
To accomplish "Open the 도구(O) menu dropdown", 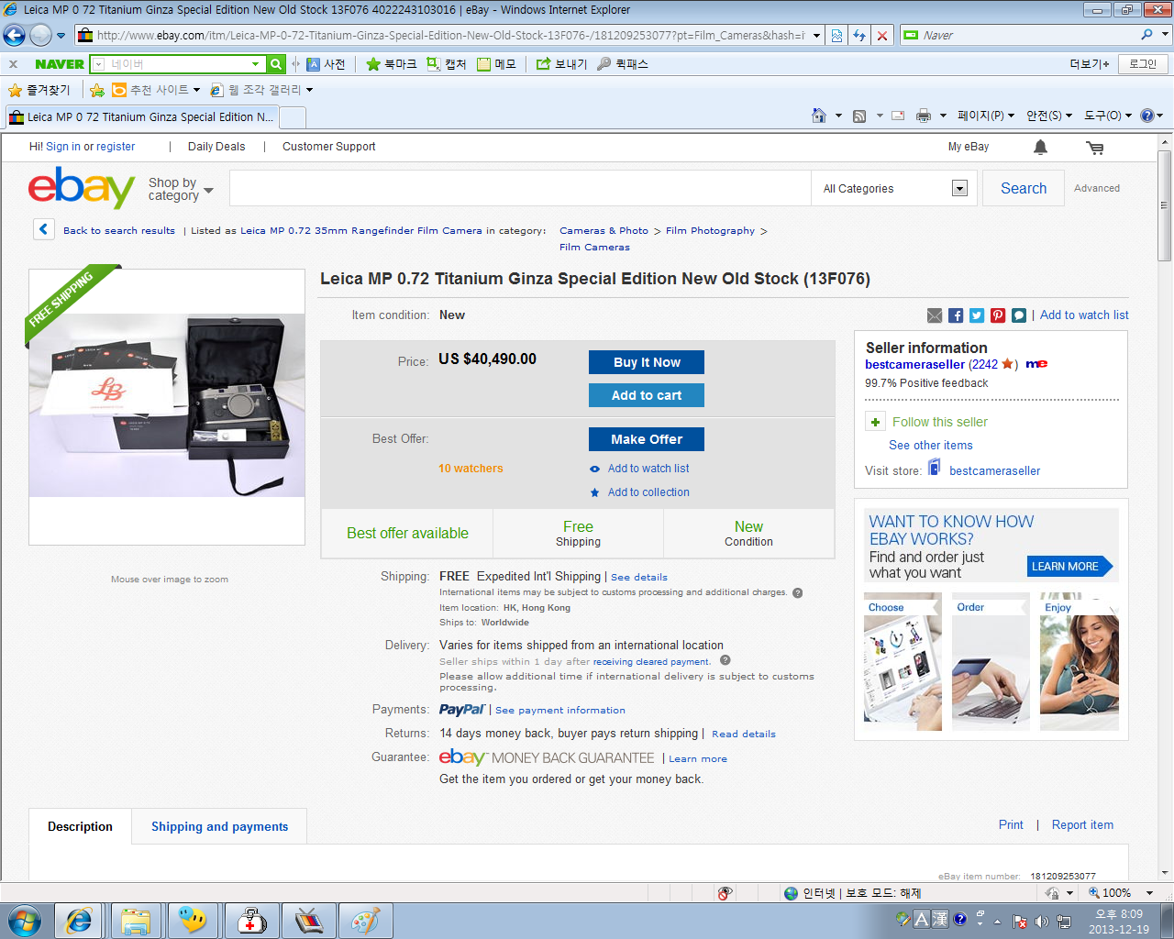I will point(1108,116).
